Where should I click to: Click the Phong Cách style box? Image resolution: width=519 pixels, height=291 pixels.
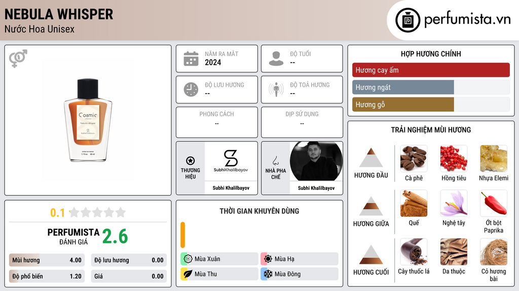[217, 122]
